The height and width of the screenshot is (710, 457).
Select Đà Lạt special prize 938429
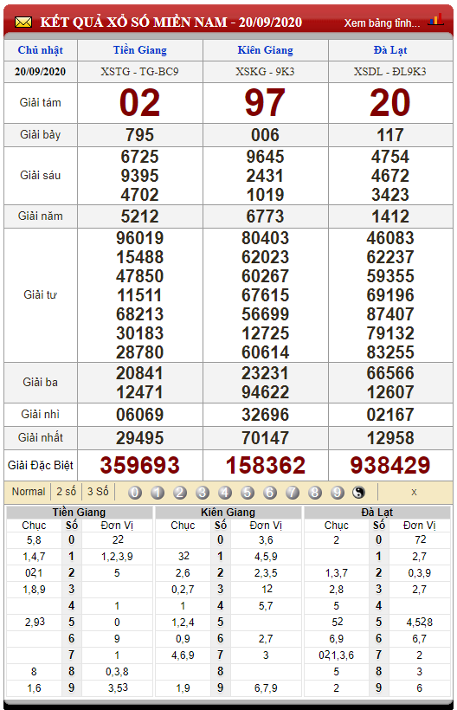(390, 465)
